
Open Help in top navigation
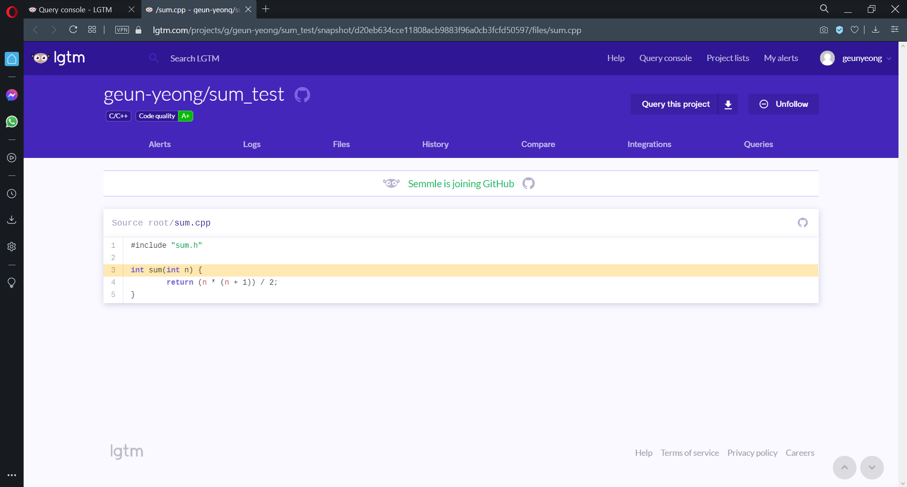click(x=616, y=58)
